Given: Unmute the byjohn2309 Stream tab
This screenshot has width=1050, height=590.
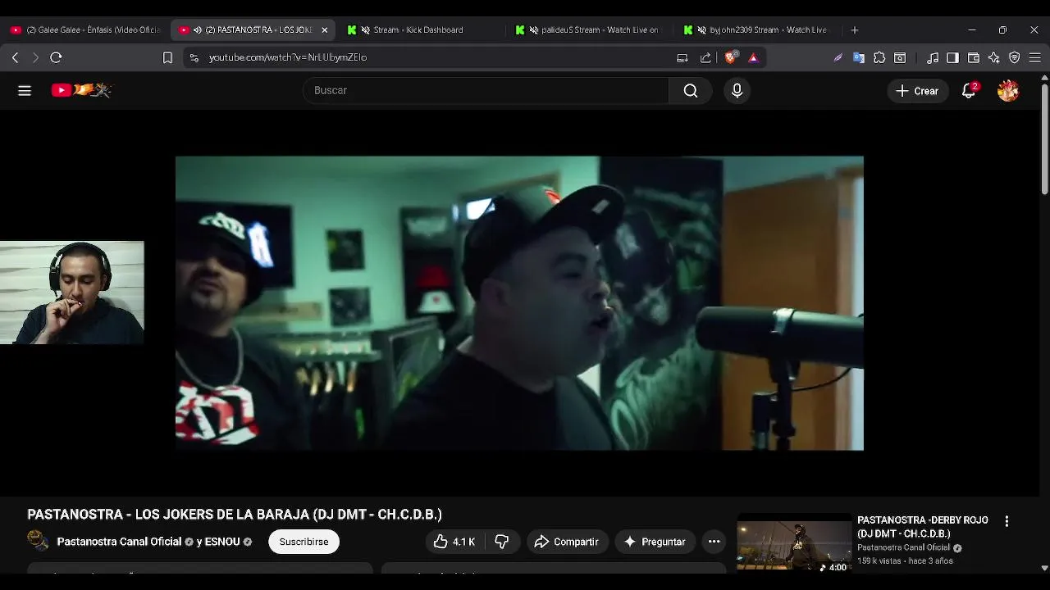Looking at the screenshot, I should (702, 29).
